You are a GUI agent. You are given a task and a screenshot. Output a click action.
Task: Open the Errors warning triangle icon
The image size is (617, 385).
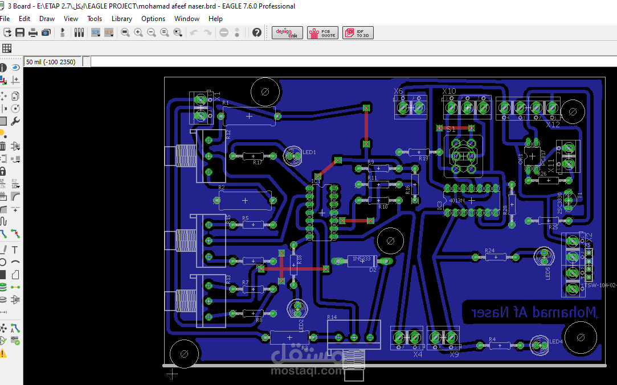[x=3, y=353]
